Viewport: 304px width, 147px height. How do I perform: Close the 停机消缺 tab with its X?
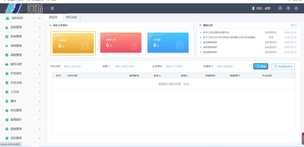pos(80,18)
